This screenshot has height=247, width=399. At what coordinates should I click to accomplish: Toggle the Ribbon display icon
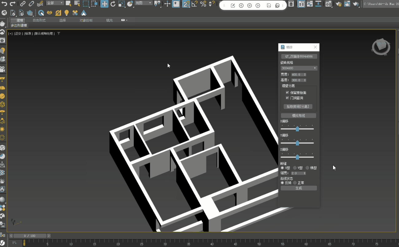coord(301,4)
